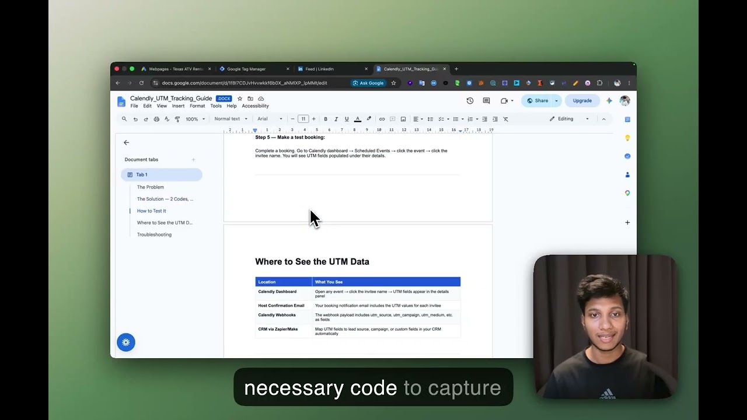The width and height of the screenshot is (747, 420).
Task: Open the Normal text style dropdown
Action: (231, 119)
